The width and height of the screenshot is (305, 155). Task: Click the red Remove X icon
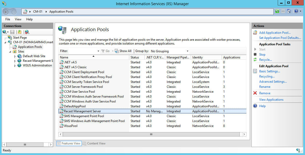[255, 93]
